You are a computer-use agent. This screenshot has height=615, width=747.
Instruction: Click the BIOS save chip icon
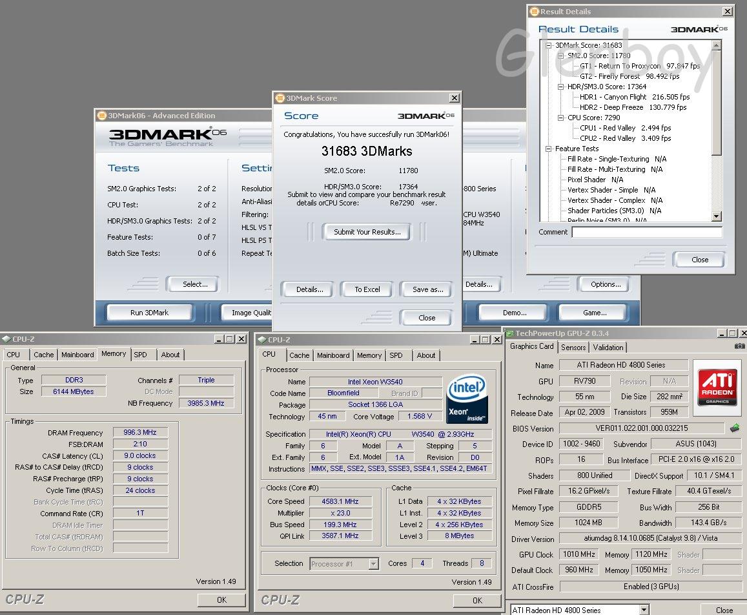click(x=735, y=428)
